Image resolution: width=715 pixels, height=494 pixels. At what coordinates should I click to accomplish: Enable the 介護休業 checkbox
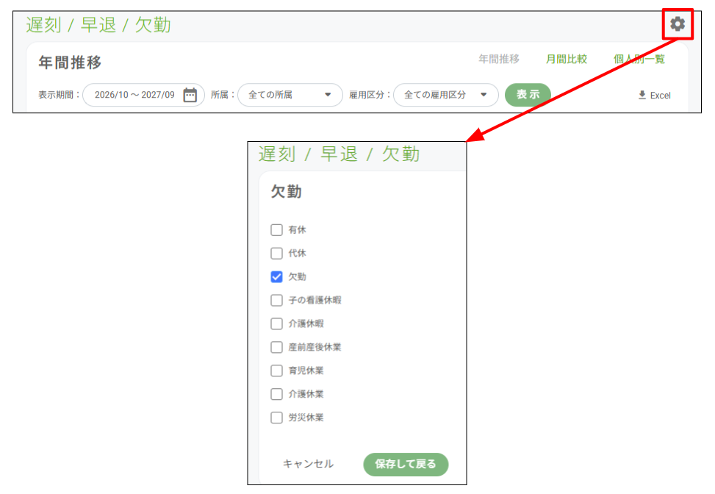(276, 394)
